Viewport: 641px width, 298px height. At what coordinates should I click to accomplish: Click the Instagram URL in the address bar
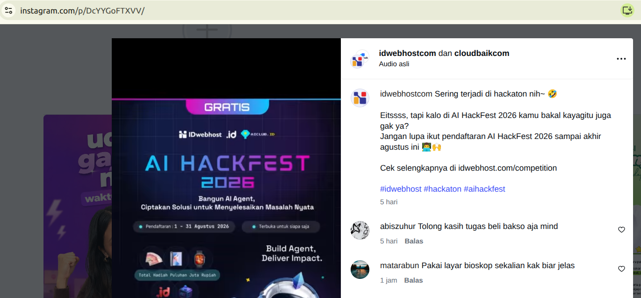pyautogui.click(x=82, y=10)
